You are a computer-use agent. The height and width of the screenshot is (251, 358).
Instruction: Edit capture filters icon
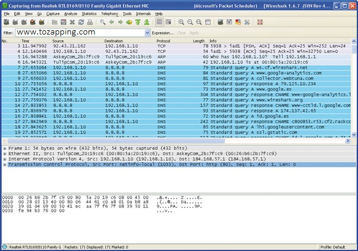click(x=220, y=22)
